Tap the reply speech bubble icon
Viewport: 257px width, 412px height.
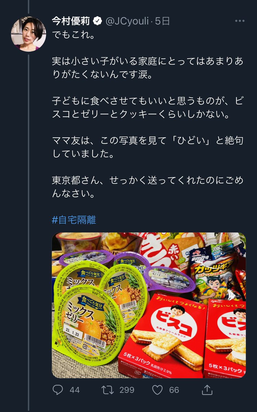[57, 390]
